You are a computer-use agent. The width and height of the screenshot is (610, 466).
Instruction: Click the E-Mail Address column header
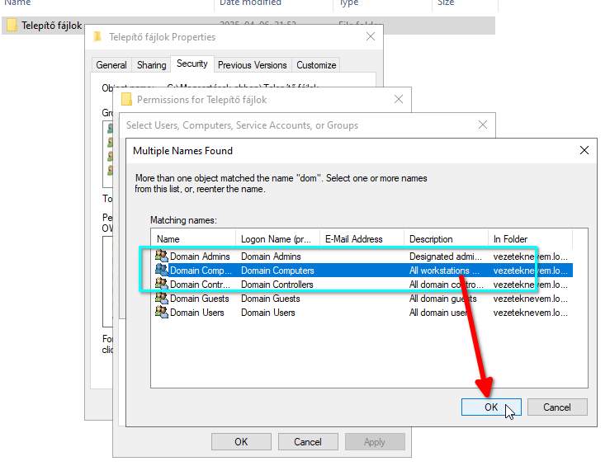362,239
